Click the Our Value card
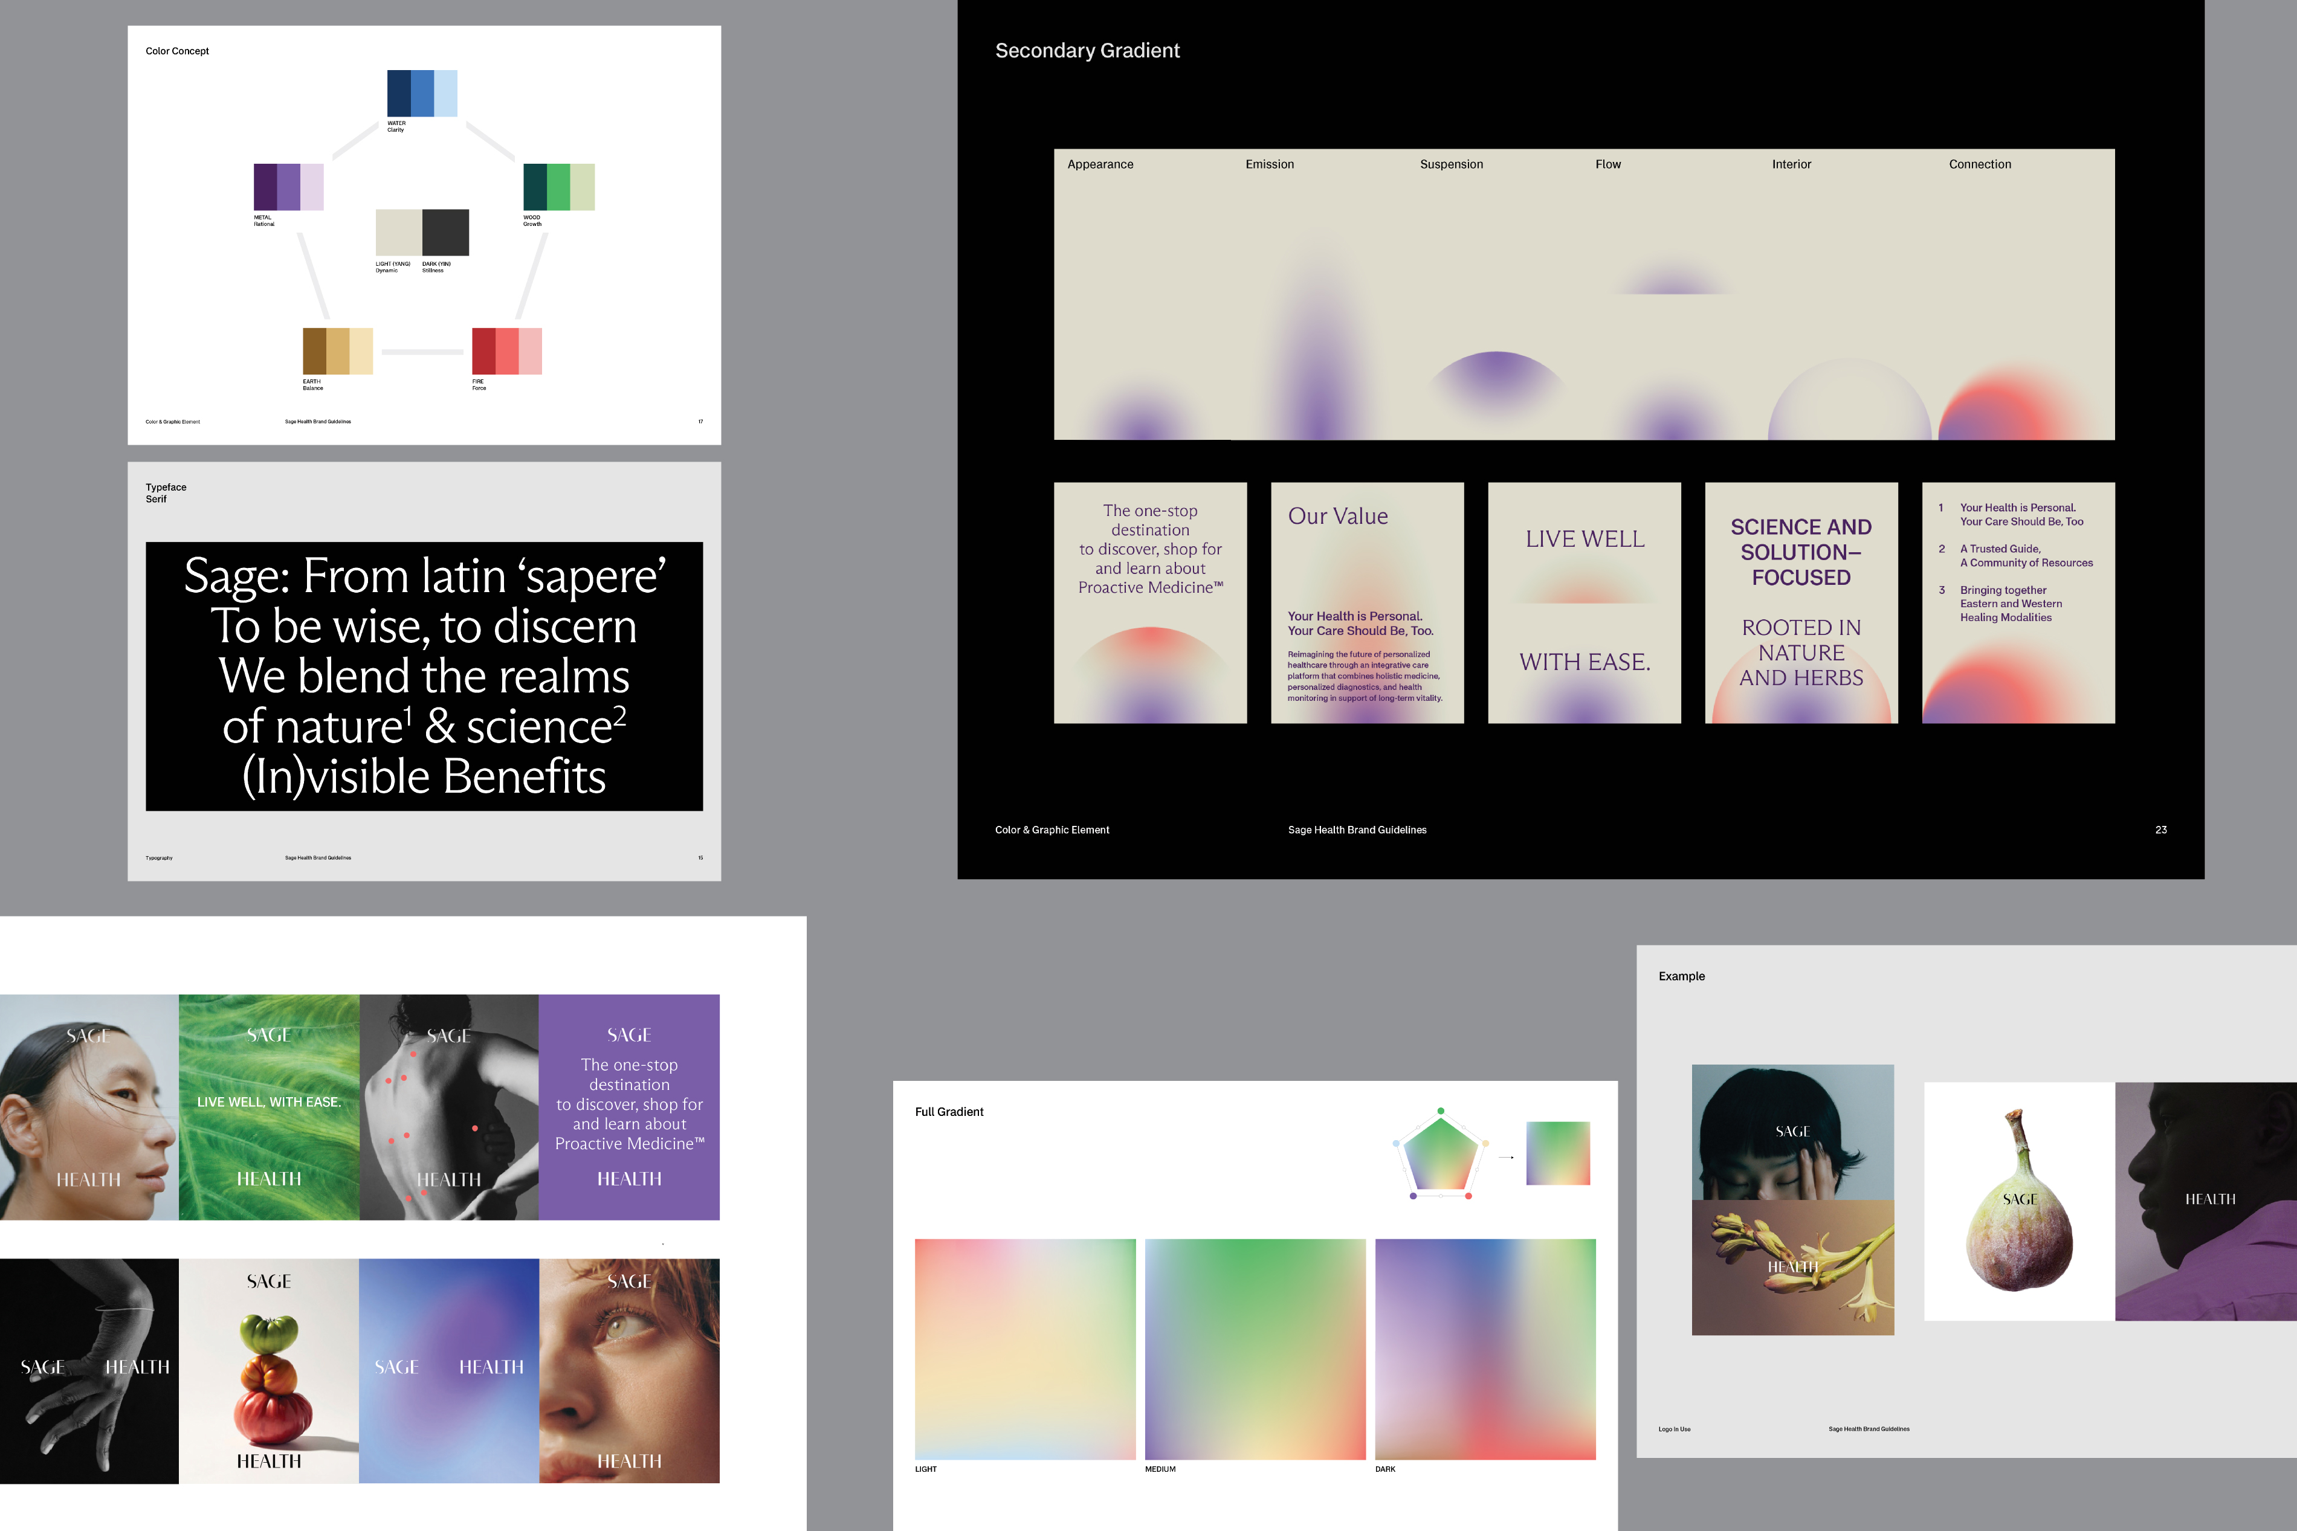 [1366, 602]
